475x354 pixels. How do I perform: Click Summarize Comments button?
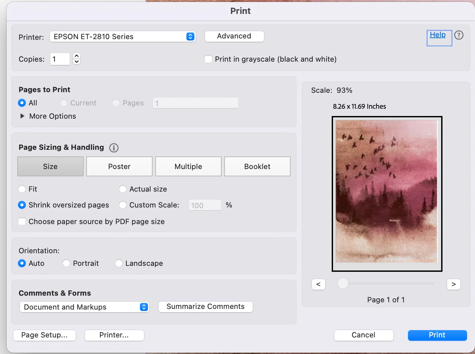tap(206, 307)
